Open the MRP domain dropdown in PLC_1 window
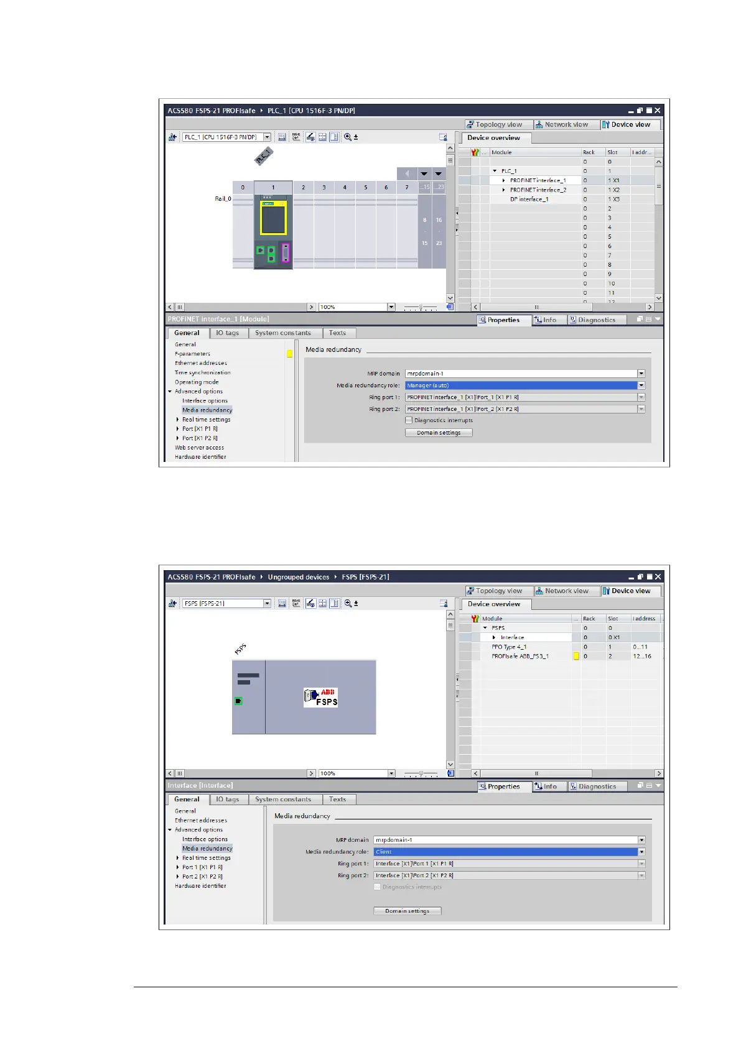741x1047 pixels. (641, 374)
